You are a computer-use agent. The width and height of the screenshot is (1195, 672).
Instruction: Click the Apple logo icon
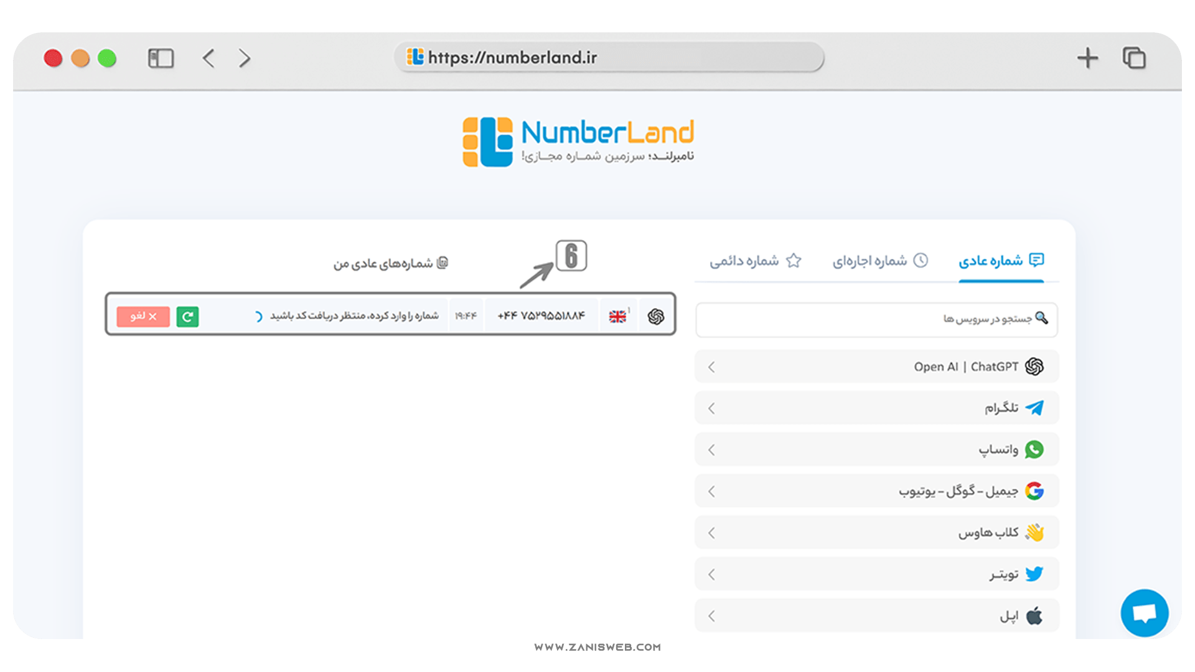pos(1034,615)
